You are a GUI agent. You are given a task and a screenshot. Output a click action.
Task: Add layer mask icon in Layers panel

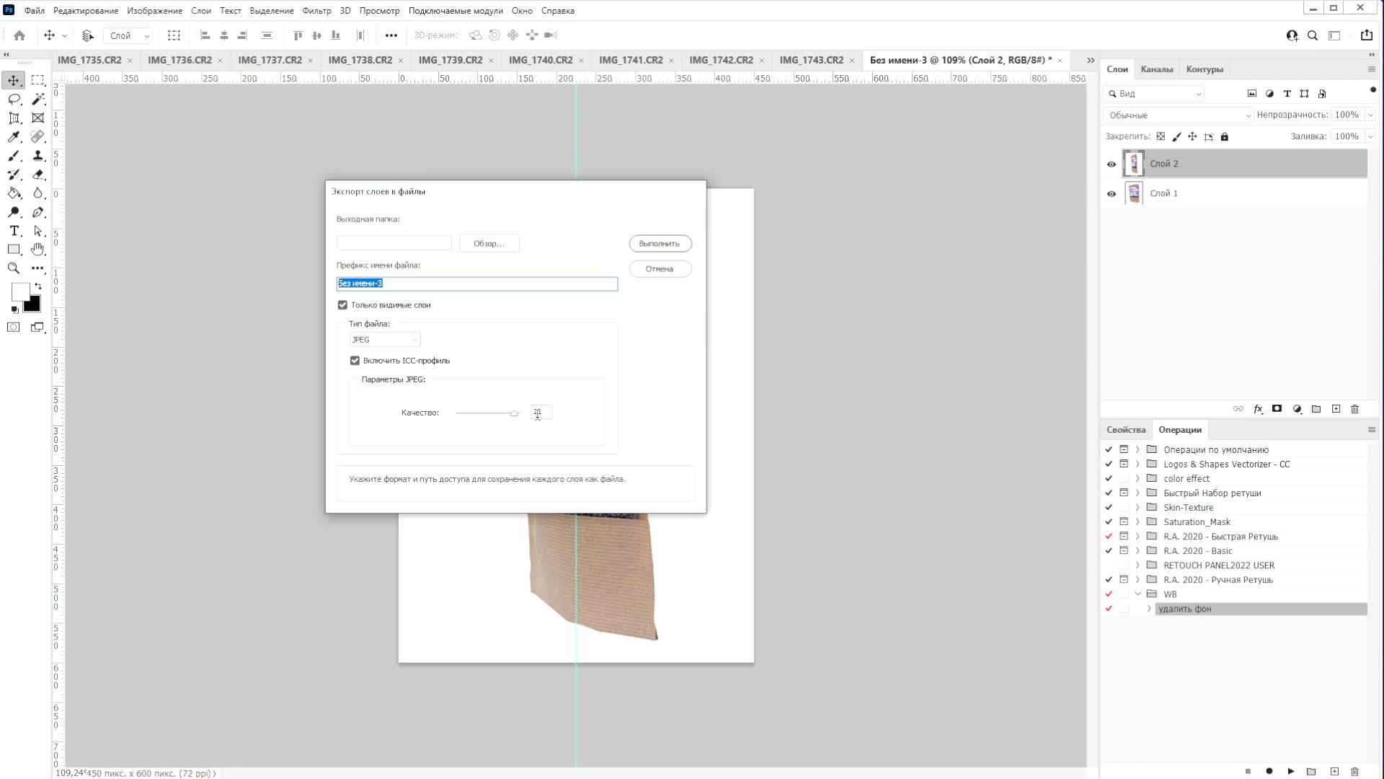coord(1277,409)
